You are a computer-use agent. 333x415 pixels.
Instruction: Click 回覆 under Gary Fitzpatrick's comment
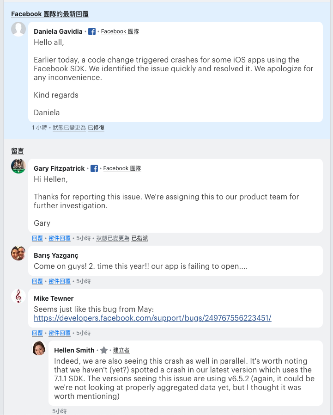[x=37, y=238]
